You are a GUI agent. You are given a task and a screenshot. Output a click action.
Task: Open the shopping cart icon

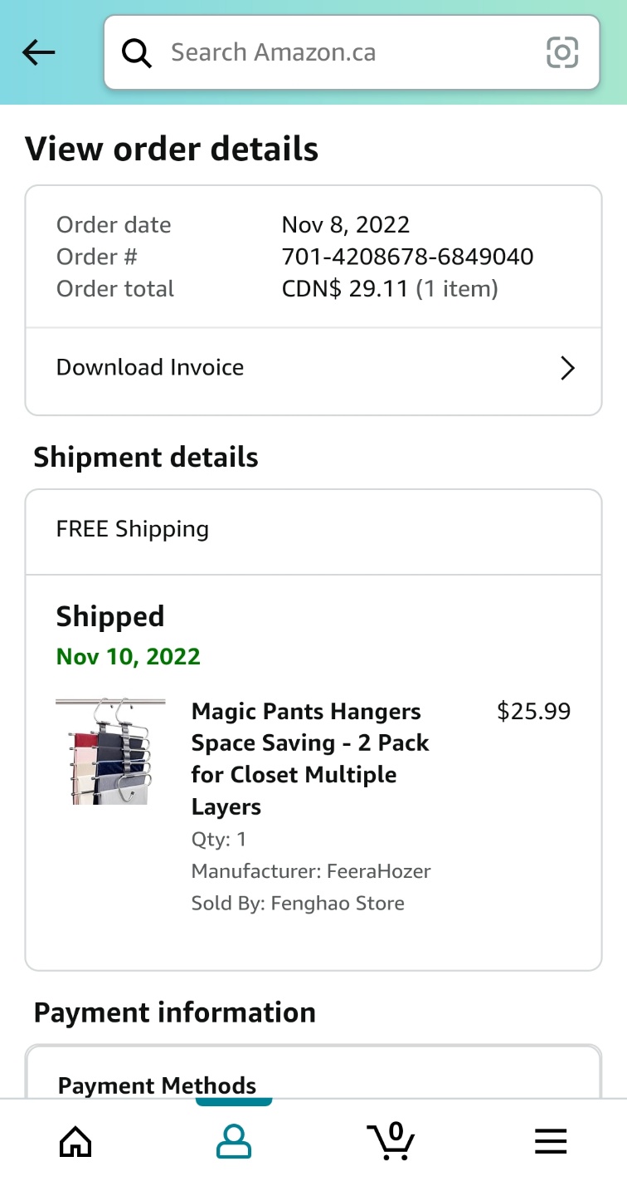coord(391,1139)
